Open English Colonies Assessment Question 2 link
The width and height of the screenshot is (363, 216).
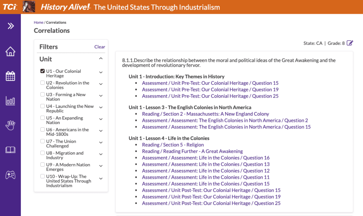225,121
